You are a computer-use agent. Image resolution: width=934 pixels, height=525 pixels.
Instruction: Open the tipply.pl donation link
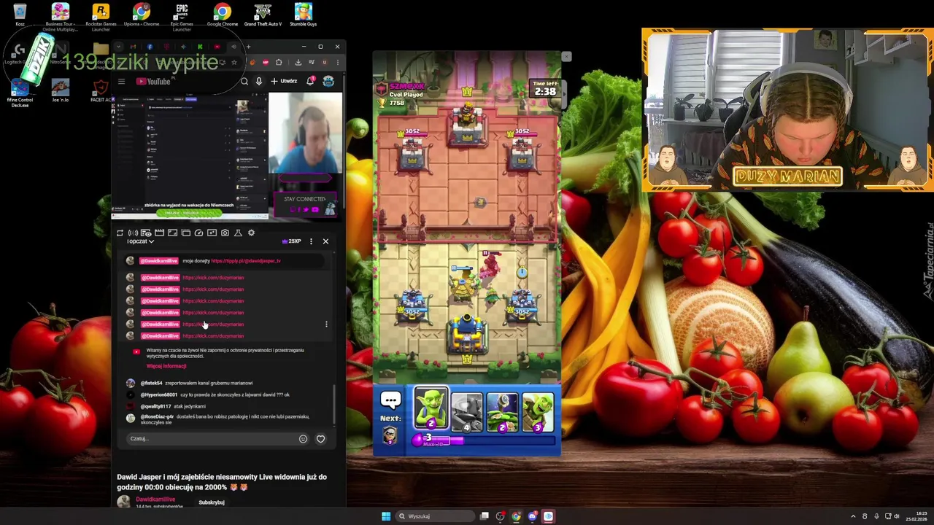pos(246,260)
